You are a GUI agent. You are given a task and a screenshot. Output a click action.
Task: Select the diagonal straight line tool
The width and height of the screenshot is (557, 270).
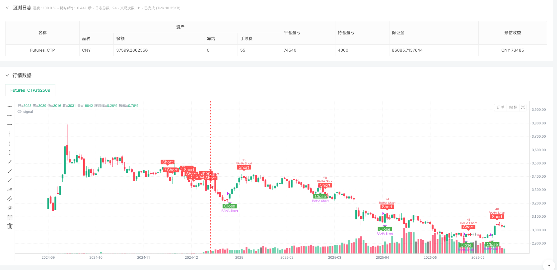tap(10, 162)
